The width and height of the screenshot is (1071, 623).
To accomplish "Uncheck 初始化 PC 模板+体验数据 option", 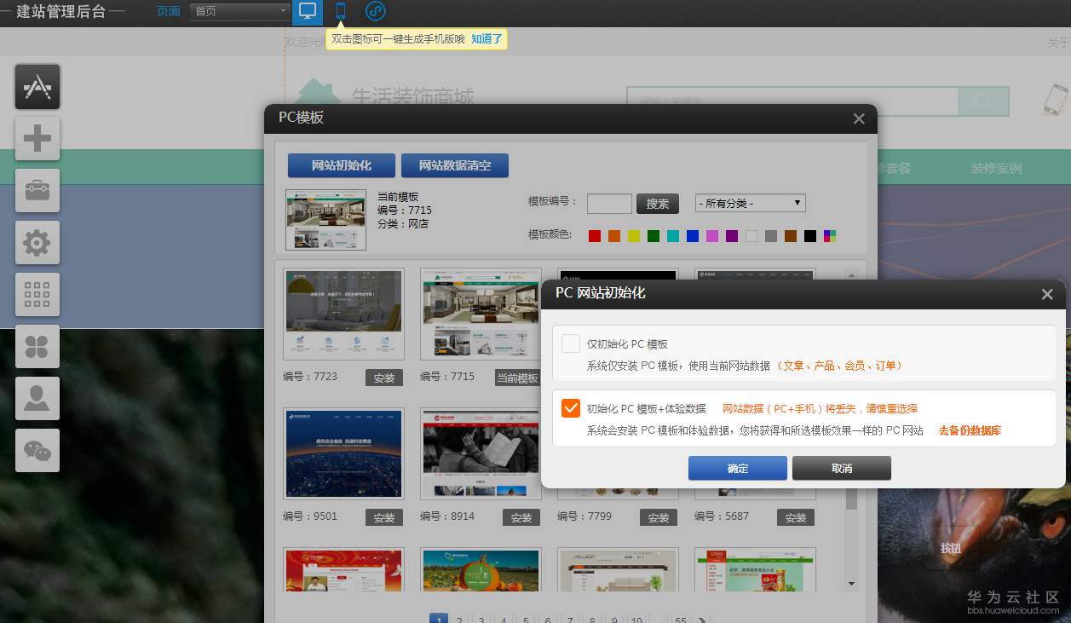I will (x=571, y=408).
